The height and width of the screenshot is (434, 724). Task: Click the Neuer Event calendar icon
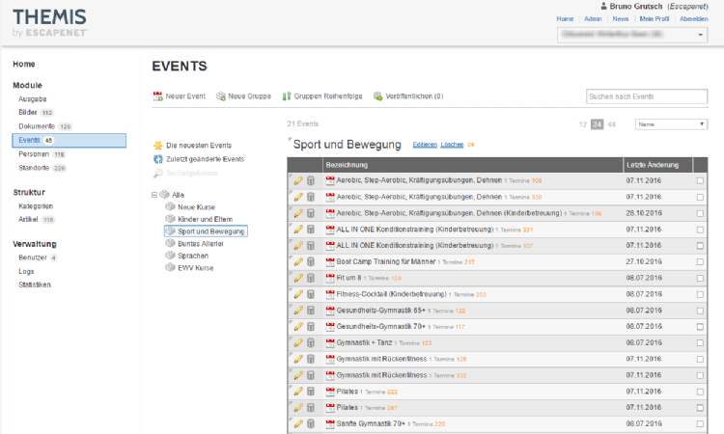coord(158,96)
